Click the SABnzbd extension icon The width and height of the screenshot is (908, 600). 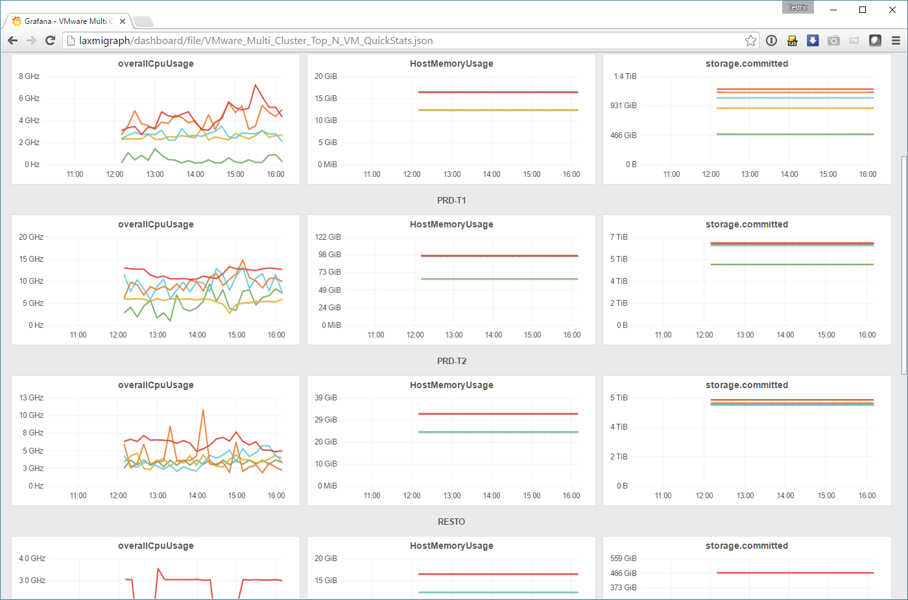coord(792,41)
